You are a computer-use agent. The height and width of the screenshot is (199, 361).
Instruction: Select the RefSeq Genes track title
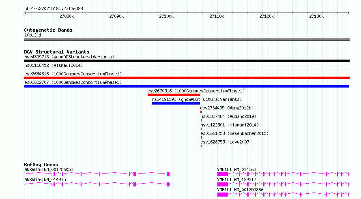point(41,165)
